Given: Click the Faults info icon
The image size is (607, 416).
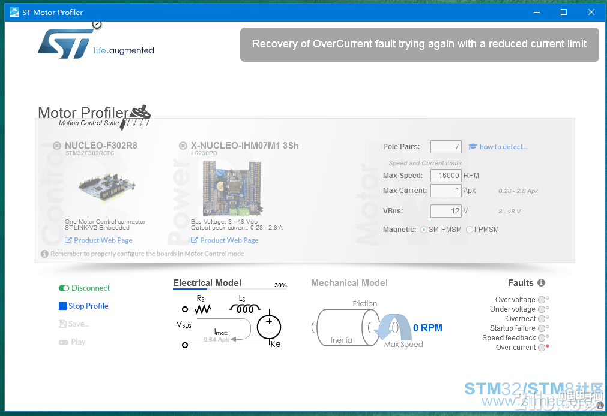Looking at the screenshot, I should (x=541, y=282).
